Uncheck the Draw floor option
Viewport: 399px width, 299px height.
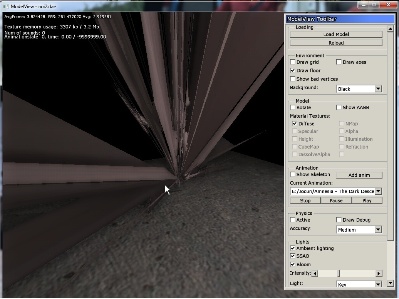click(293, 70)
